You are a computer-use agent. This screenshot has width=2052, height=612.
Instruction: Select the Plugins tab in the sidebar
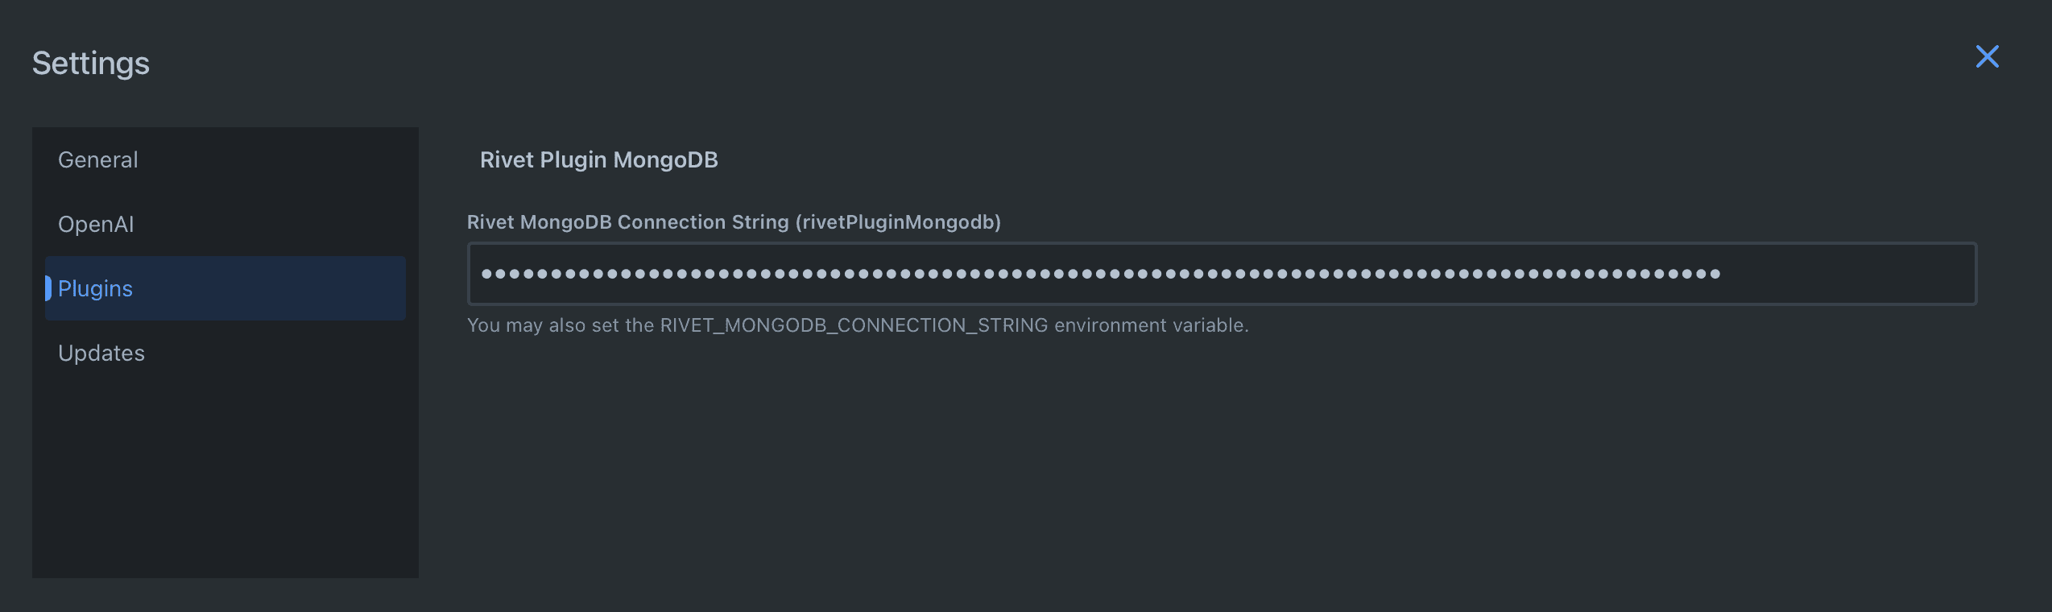coord(95,288)
